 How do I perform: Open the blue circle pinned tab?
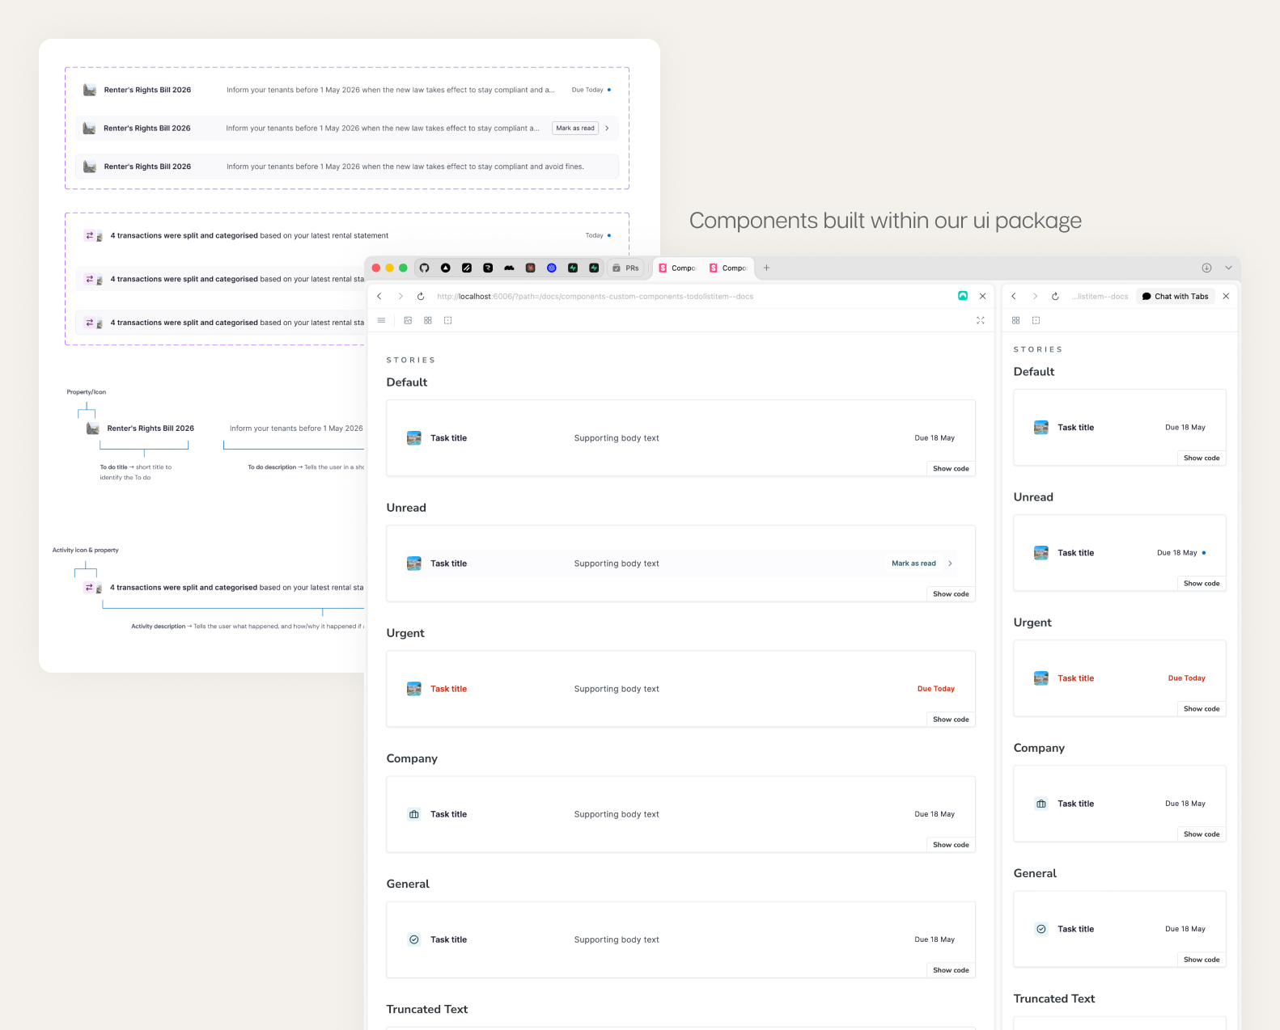click(552, 268)
